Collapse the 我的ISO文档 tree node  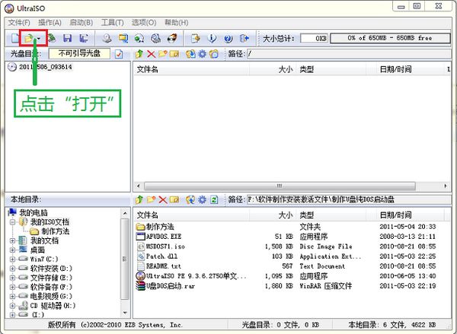click(11, 222)
